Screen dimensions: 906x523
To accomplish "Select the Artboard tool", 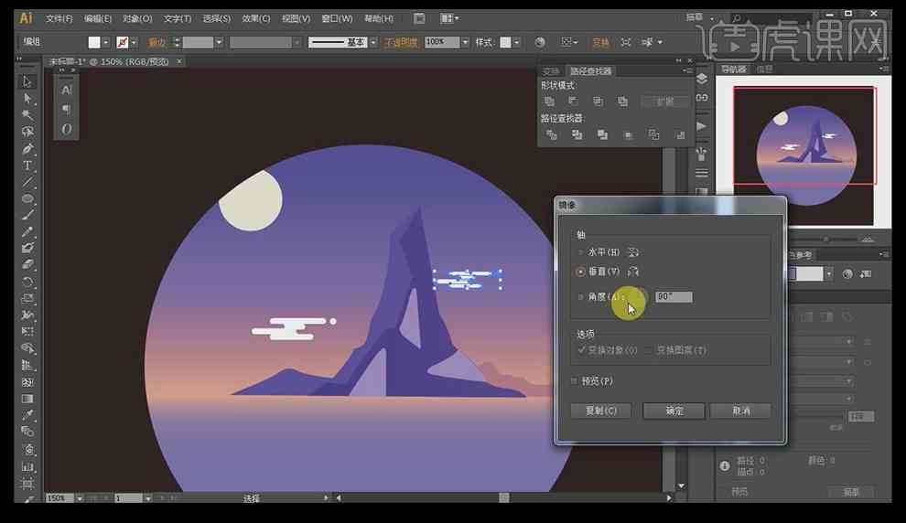I will 27,483.
